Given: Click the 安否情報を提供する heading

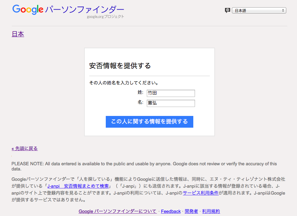Looking at the screenshot, I should (x=120, y=66).
